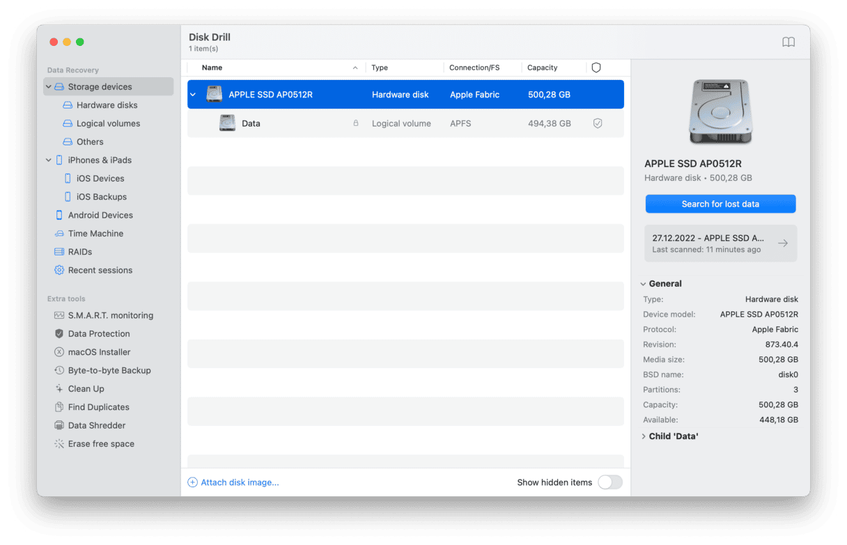Sort by the Connection/FS column header
Viewport: 847px width, 545px height.
click(x=474, y=68)
